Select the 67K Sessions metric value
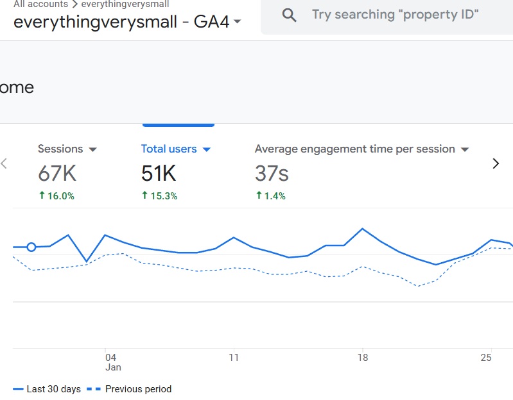 (58, 173)
